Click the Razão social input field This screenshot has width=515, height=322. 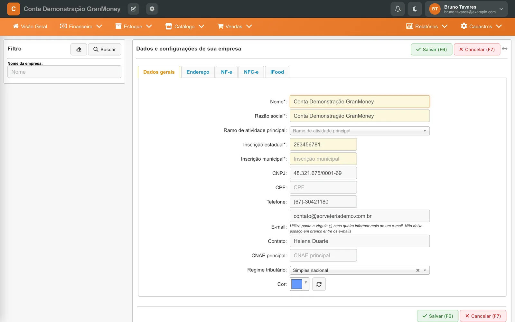360,116
